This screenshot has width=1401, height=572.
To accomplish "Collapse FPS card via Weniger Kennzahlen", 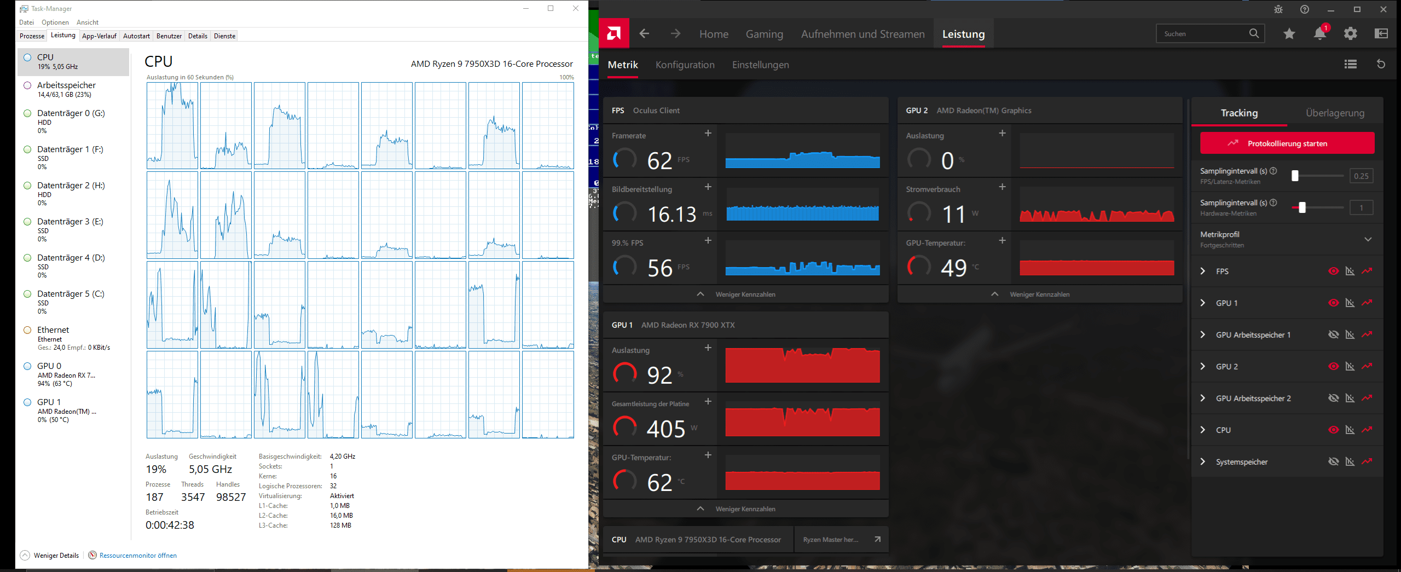I will pos(745,294).
